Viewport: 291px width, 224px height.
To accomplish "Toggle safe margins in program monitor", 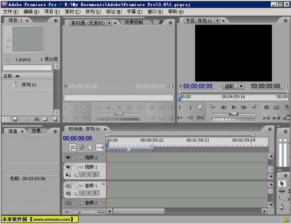I will 276,107.
